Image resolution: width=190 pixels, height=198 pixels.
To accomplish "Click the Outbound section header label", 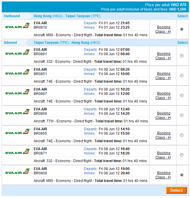I will pos(12,16).
